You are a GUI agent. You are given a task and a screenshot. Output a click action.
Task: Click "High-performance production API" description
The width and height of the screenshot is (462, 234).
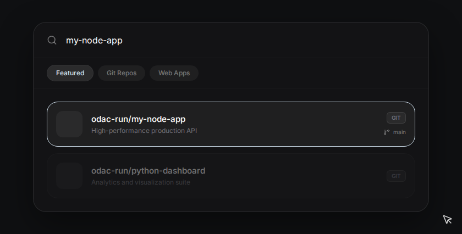tap(144, 131)
